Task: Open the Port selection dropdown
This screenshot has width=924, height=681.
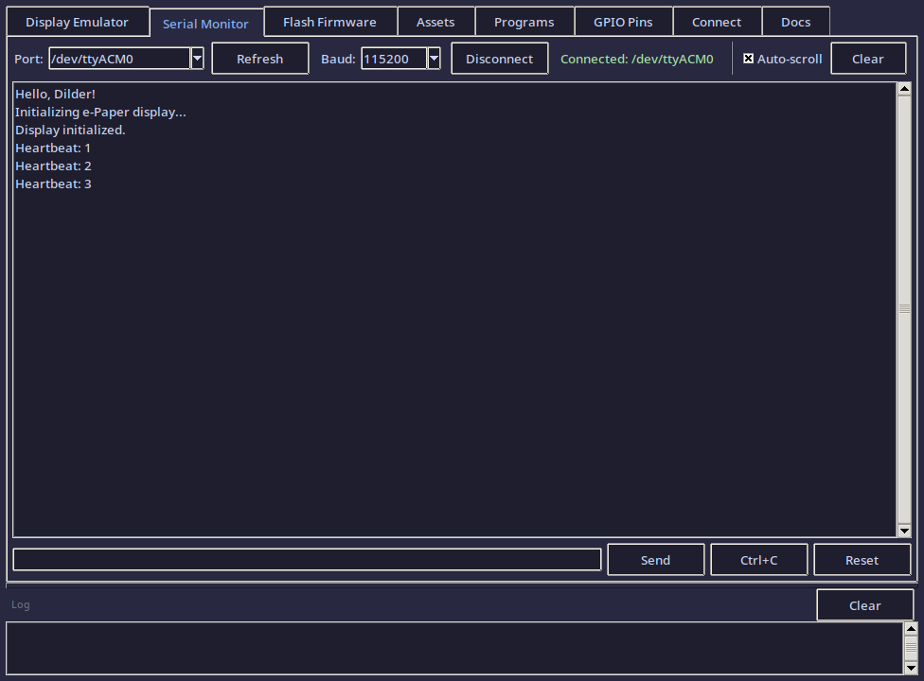Action: [196, 58]
